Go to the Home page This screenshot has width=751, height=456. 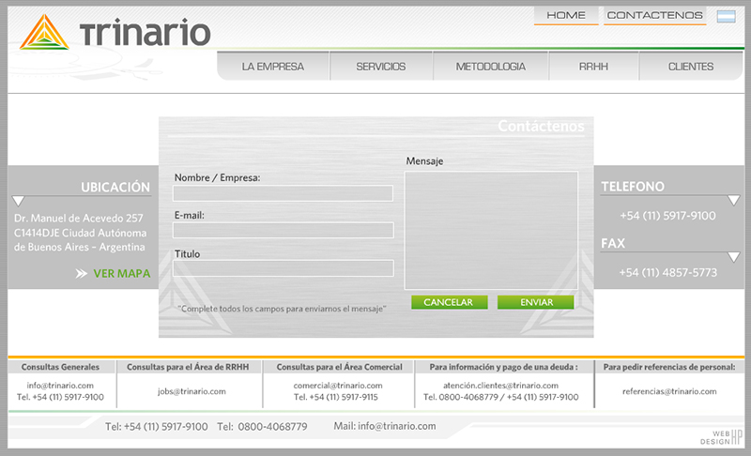tap(566, 16)
